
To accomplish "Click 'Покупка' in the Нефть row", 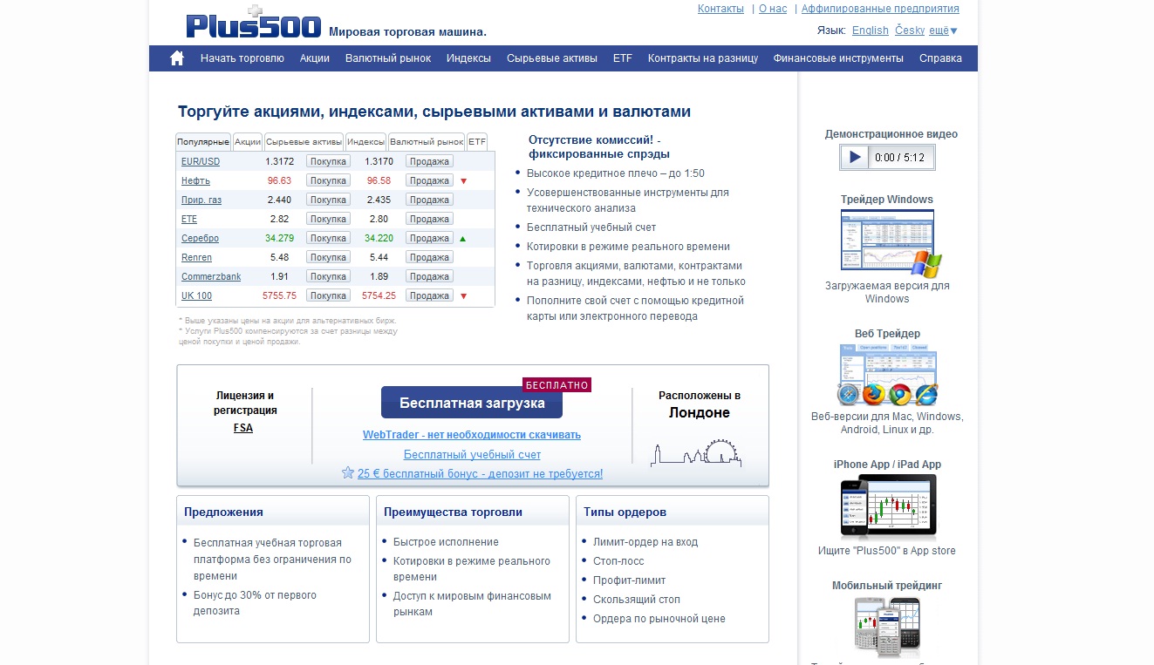I will coord(328,180).
